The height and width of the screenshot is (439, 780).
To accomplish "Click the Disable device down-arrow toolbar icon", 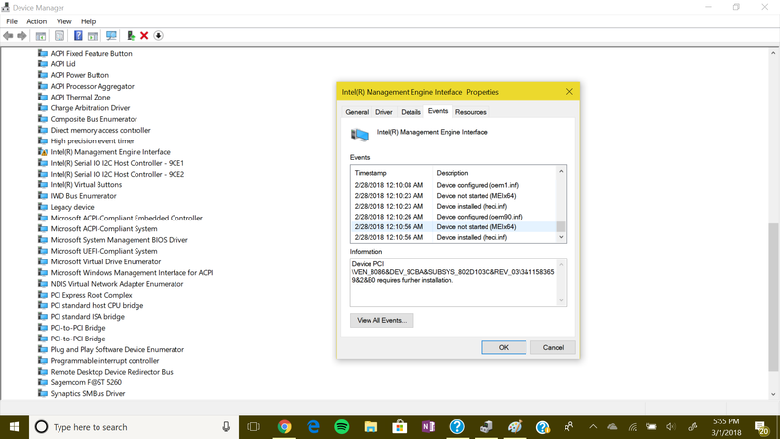I will [x=158, y=36].
